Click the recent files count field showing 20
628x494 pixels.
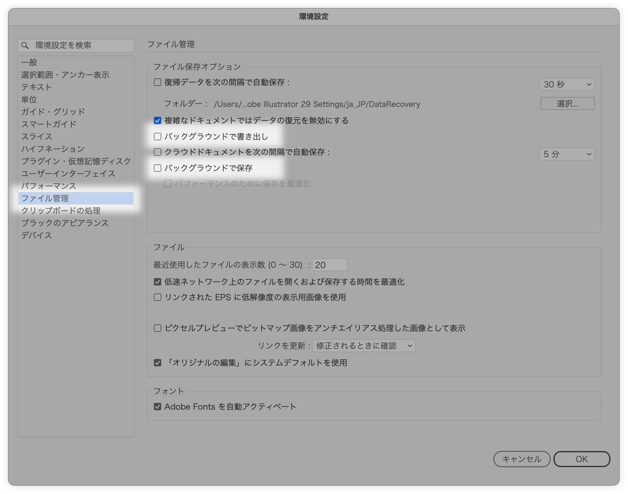[330, 265]
